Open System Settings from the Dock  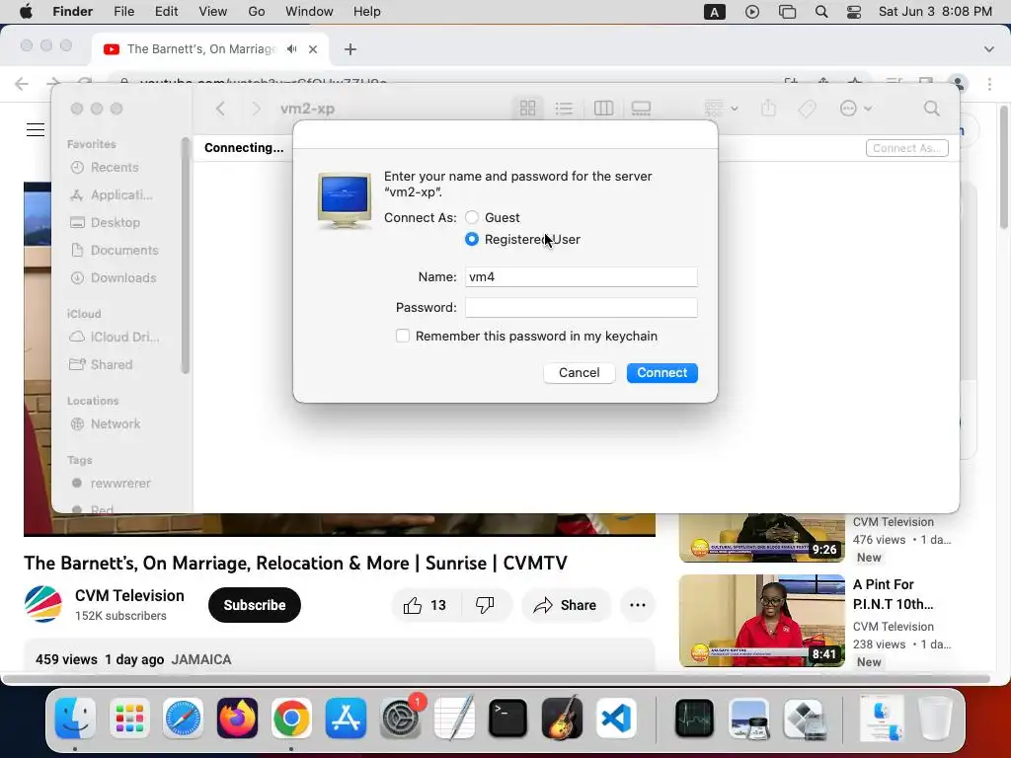pos(401,719)
